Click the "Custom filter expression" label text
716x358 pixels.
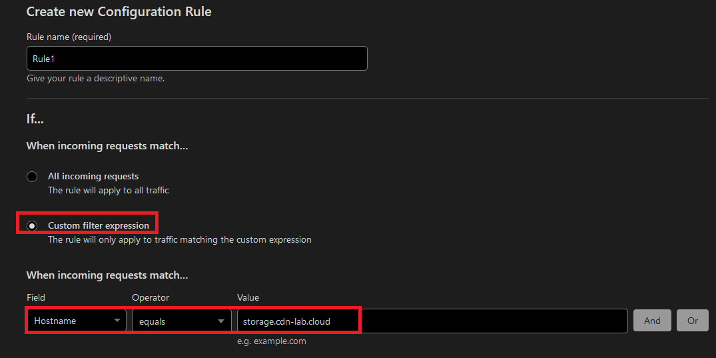coord(99,225)
